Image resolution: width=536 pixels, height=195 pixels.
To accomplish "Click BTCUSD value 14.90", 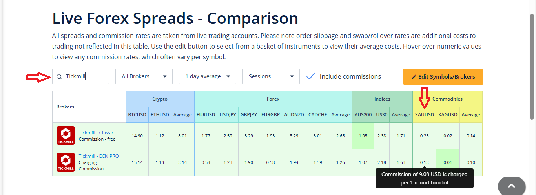I will [x=137, y=136].
